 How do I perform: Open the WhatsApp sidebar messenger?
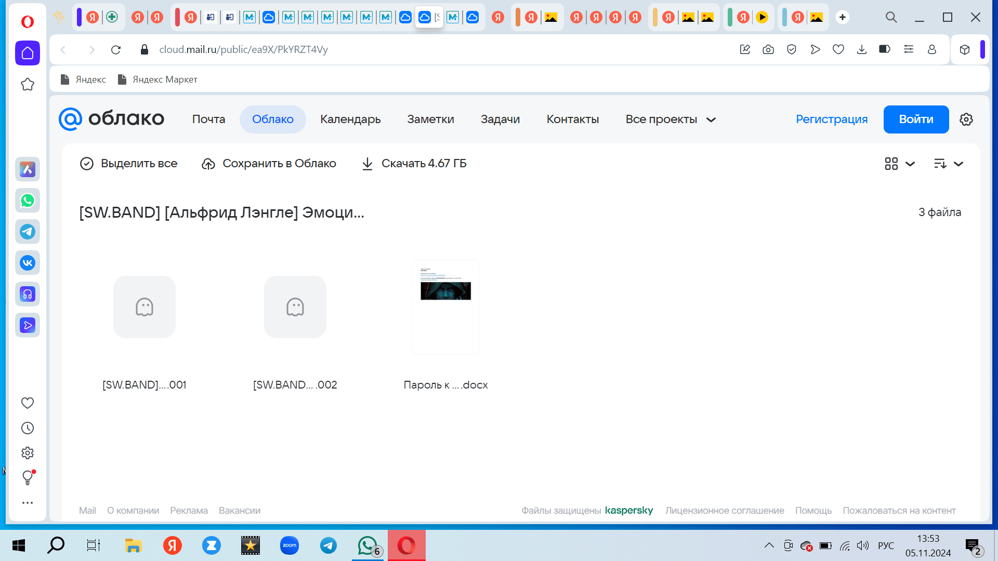click(28, 201)
